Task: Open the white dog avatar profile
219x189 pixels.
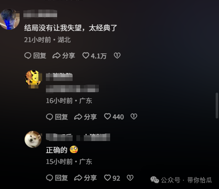Action: 33,139
